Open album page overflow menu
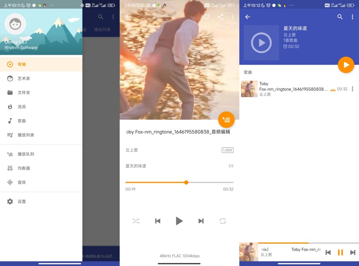 pos(352,17)
